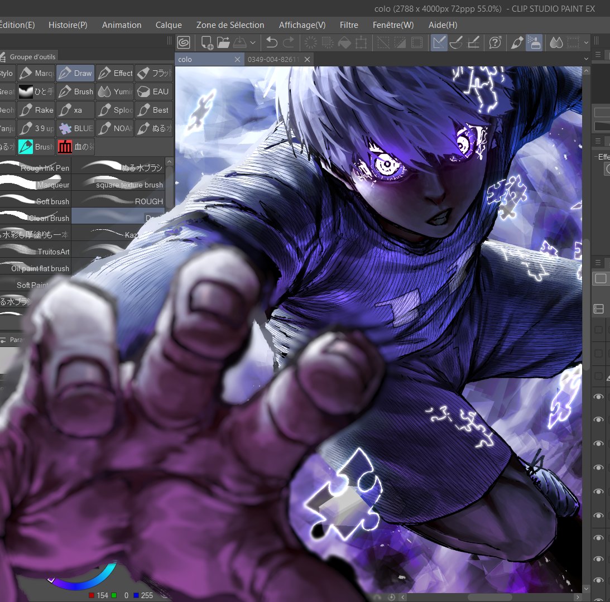Close the colo canvas tab
610x602 pixels.
(237, 60)
